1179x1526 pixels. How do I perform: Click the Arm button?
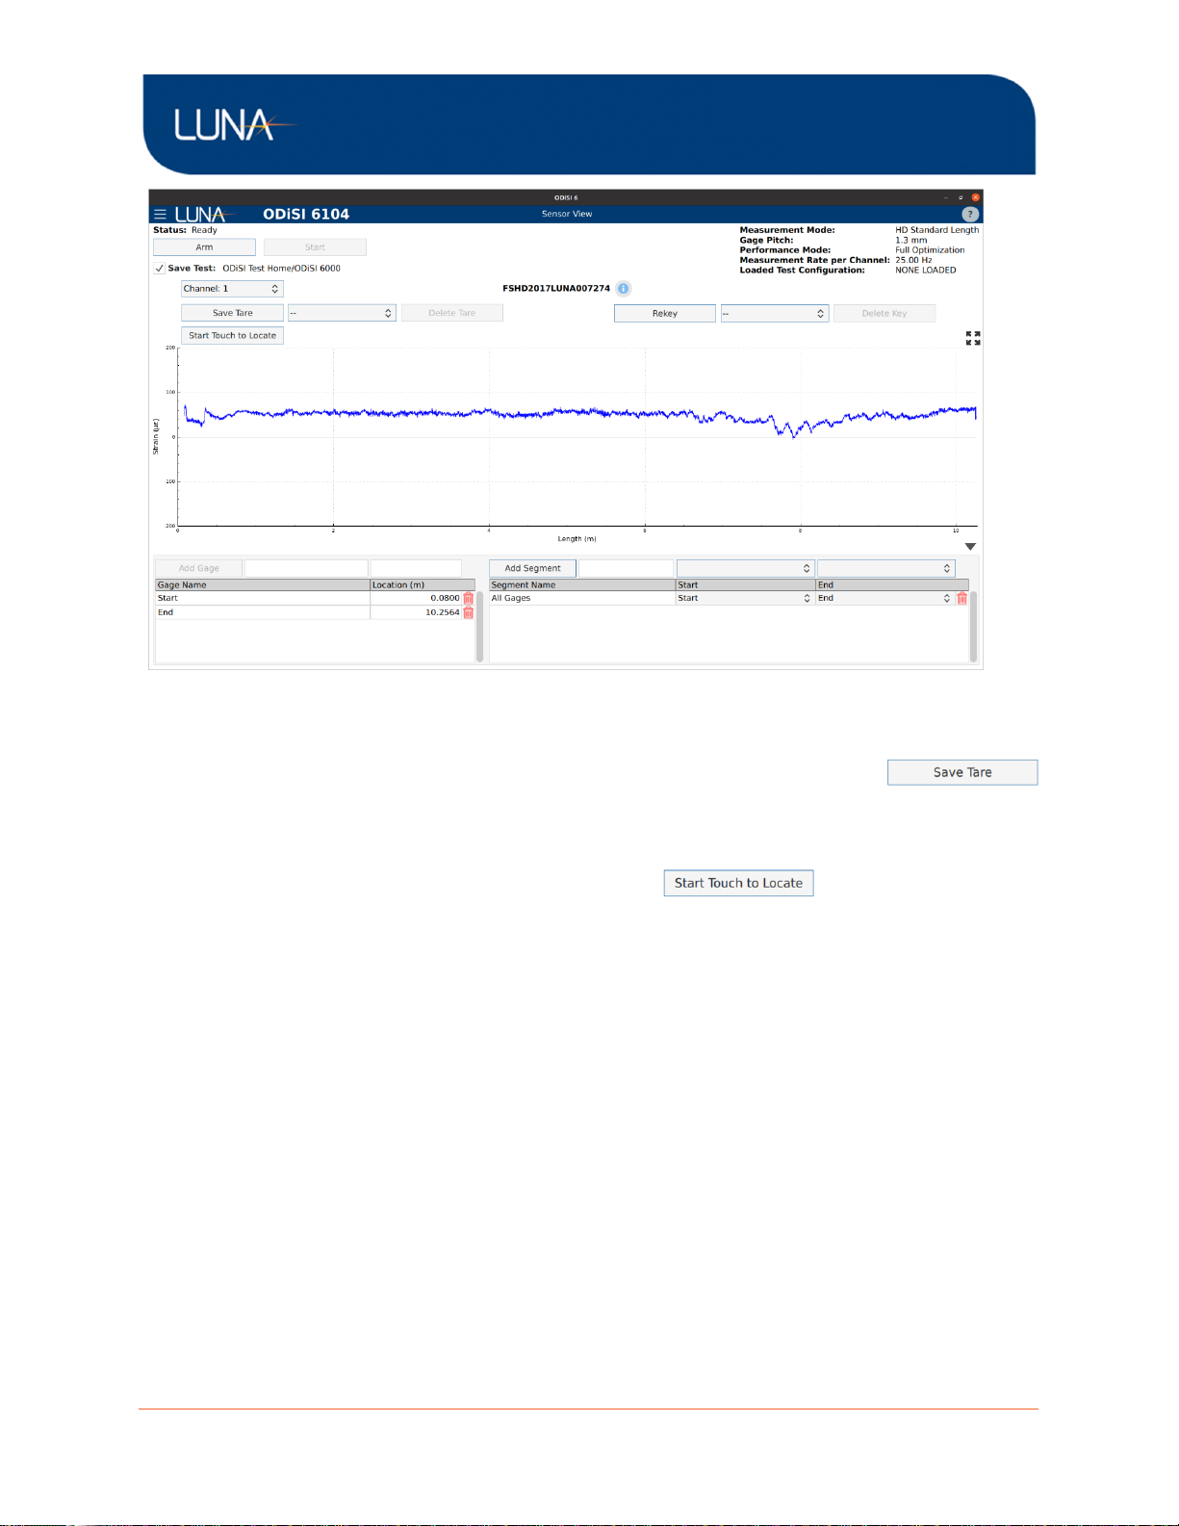(x=204, y=247)
